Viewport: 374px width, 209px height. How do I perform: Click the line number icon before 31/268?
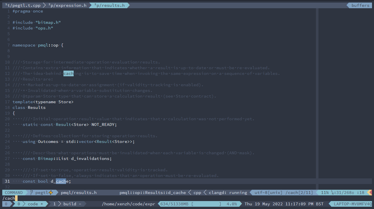pyautogui.click(x=333, y=193)
